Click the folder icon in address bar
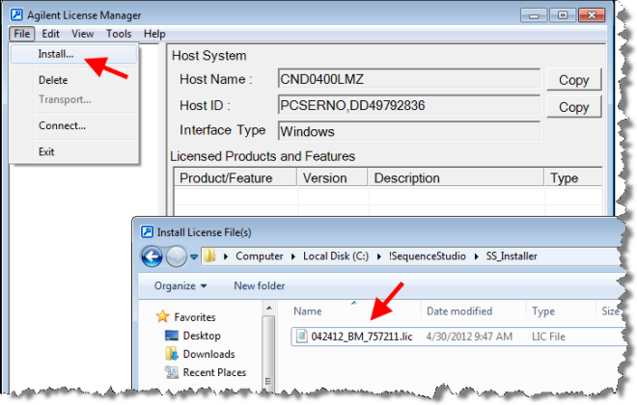 click(x=210, y=256)
